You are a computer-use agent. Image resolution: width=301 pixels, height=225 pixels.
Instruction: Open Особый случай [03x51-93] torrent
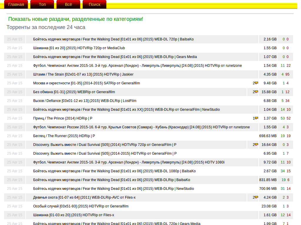(x=81, y=207)
